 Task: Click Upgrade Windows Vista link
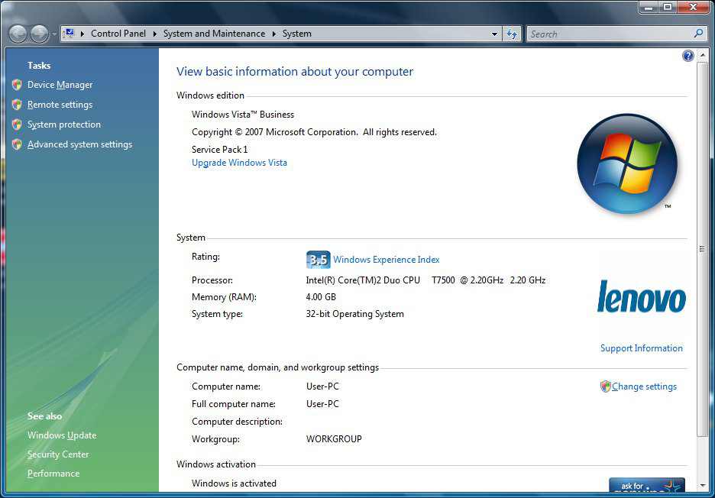(x=239, y=163)
